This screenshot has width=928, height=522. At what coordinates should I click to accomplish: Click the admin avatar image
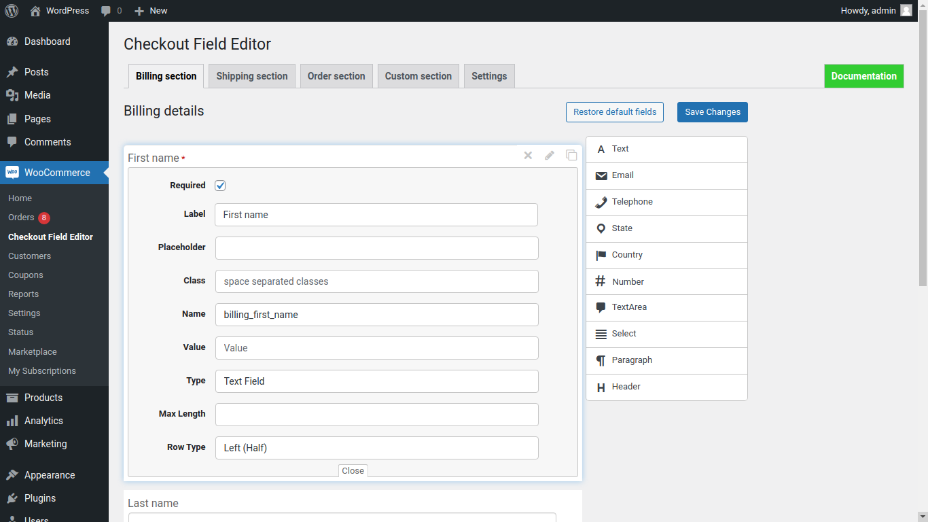point(906,11)
